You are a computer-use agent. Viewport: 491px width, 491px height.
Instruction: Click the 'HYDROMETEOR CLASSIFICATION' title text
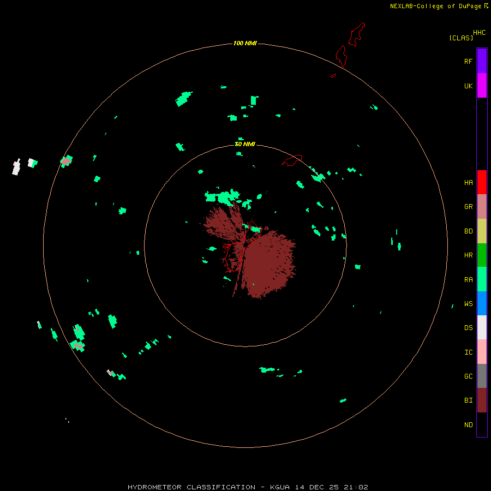click(191, 487)
